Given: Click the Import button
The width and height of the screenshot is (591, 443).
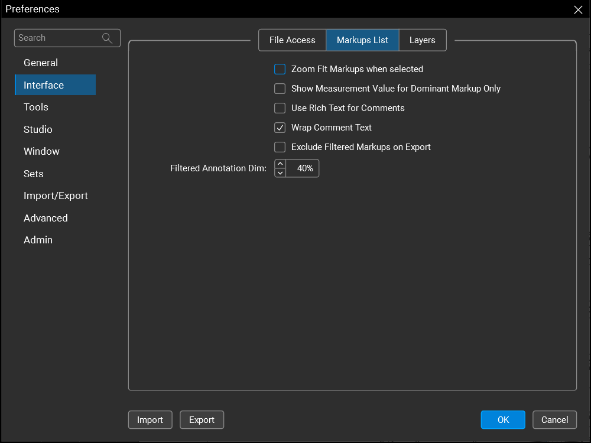Looking at the screenshot, I should tap(150, 420).
